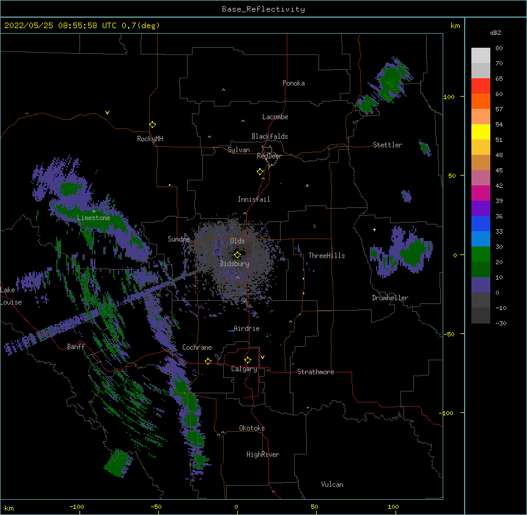The image size is (527, 515).
Task: Click the yellow radar site marker at Didsbury
Action: pos(237,254)
